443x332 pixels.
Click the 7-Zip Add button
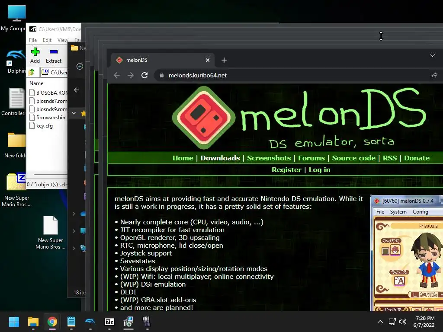click(35, 55)
